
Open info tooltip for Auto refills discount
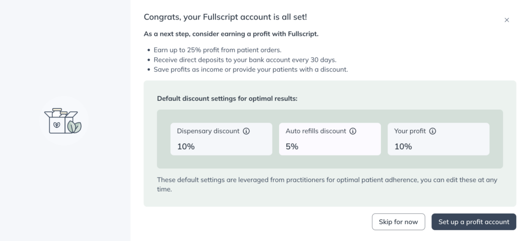pyautogui.click(x=353, y=131)
